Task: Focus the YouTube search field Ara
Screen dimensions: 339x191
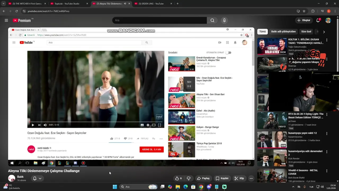Action: 159,20
